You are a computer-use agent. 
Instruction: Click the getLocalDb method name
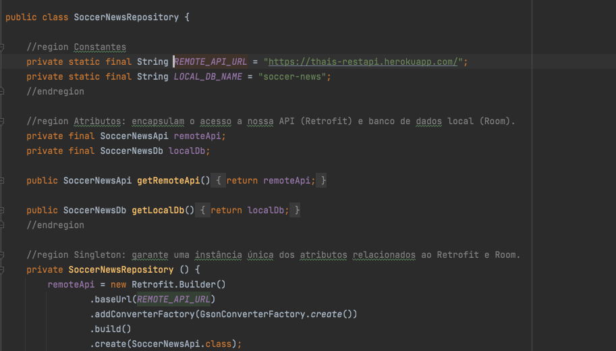point(158,211)
